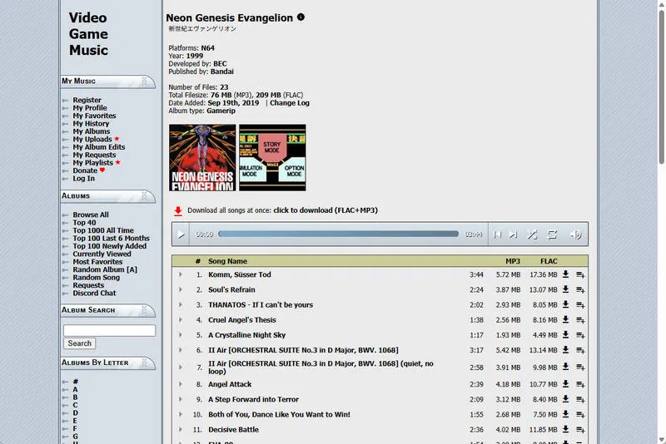
Task: Open the Story Mode menu screenshot thumbnail
Action: (272, 157)
